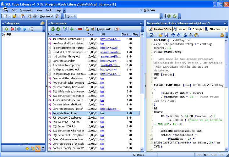Collapse Documents panel using right splitter arrow
Viewport: 229px width, 157px height.
pyautogui.click(x=145, y=86)
